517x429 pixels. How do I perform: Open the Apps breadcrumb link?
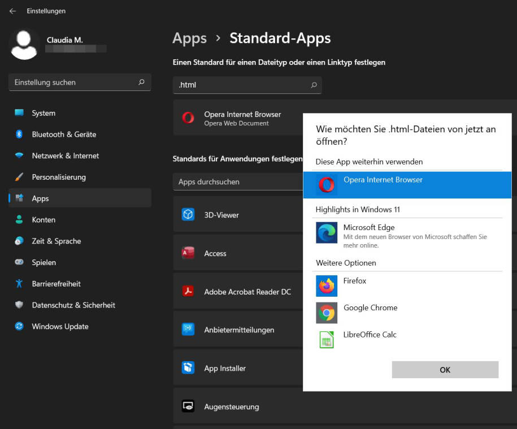coord(189,38)
